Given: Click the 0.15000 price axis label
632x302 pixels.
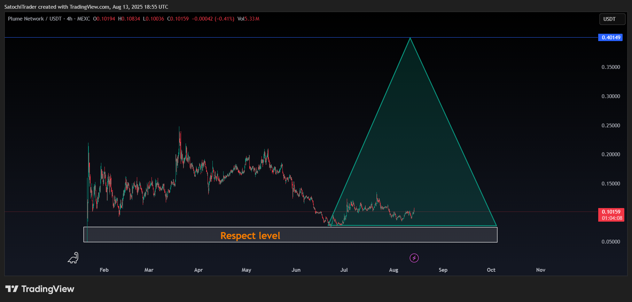Looking at the screenshot, I should tap(611, 184).
